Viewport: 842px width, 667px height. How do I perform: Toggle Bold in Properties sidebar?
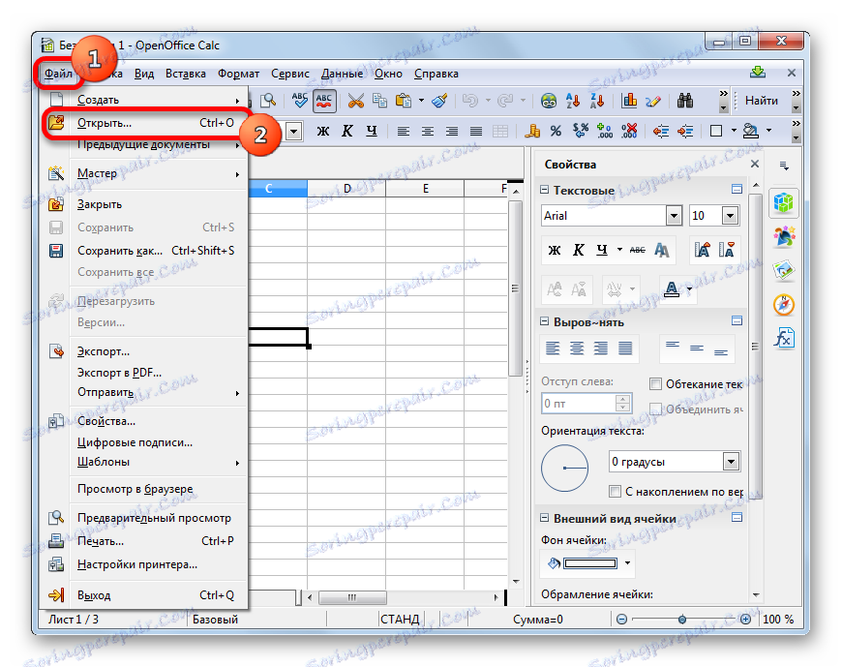coord(555,250)
